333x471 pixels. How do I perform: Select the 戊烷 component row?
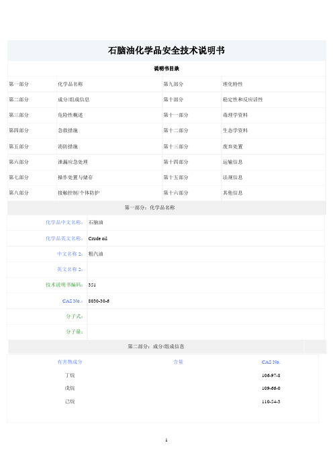70,388
